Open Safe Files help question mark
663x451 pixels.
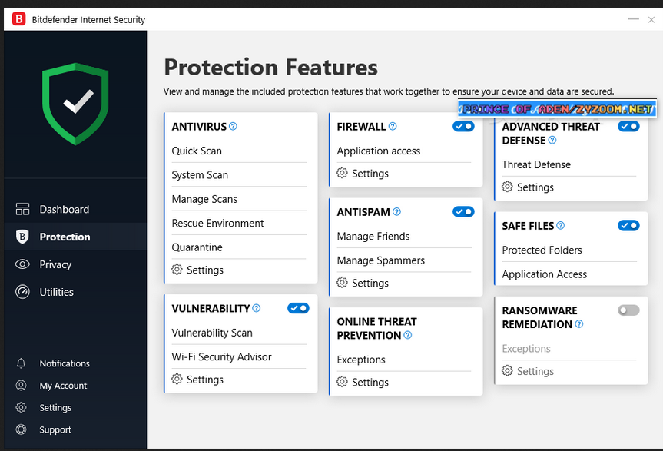pyautogui.click(x=560, y=225)
